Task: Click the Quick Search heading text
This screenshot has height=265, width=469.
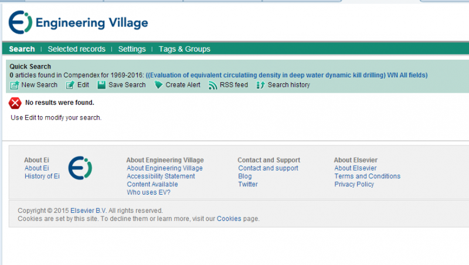Action: pos(30,66)
